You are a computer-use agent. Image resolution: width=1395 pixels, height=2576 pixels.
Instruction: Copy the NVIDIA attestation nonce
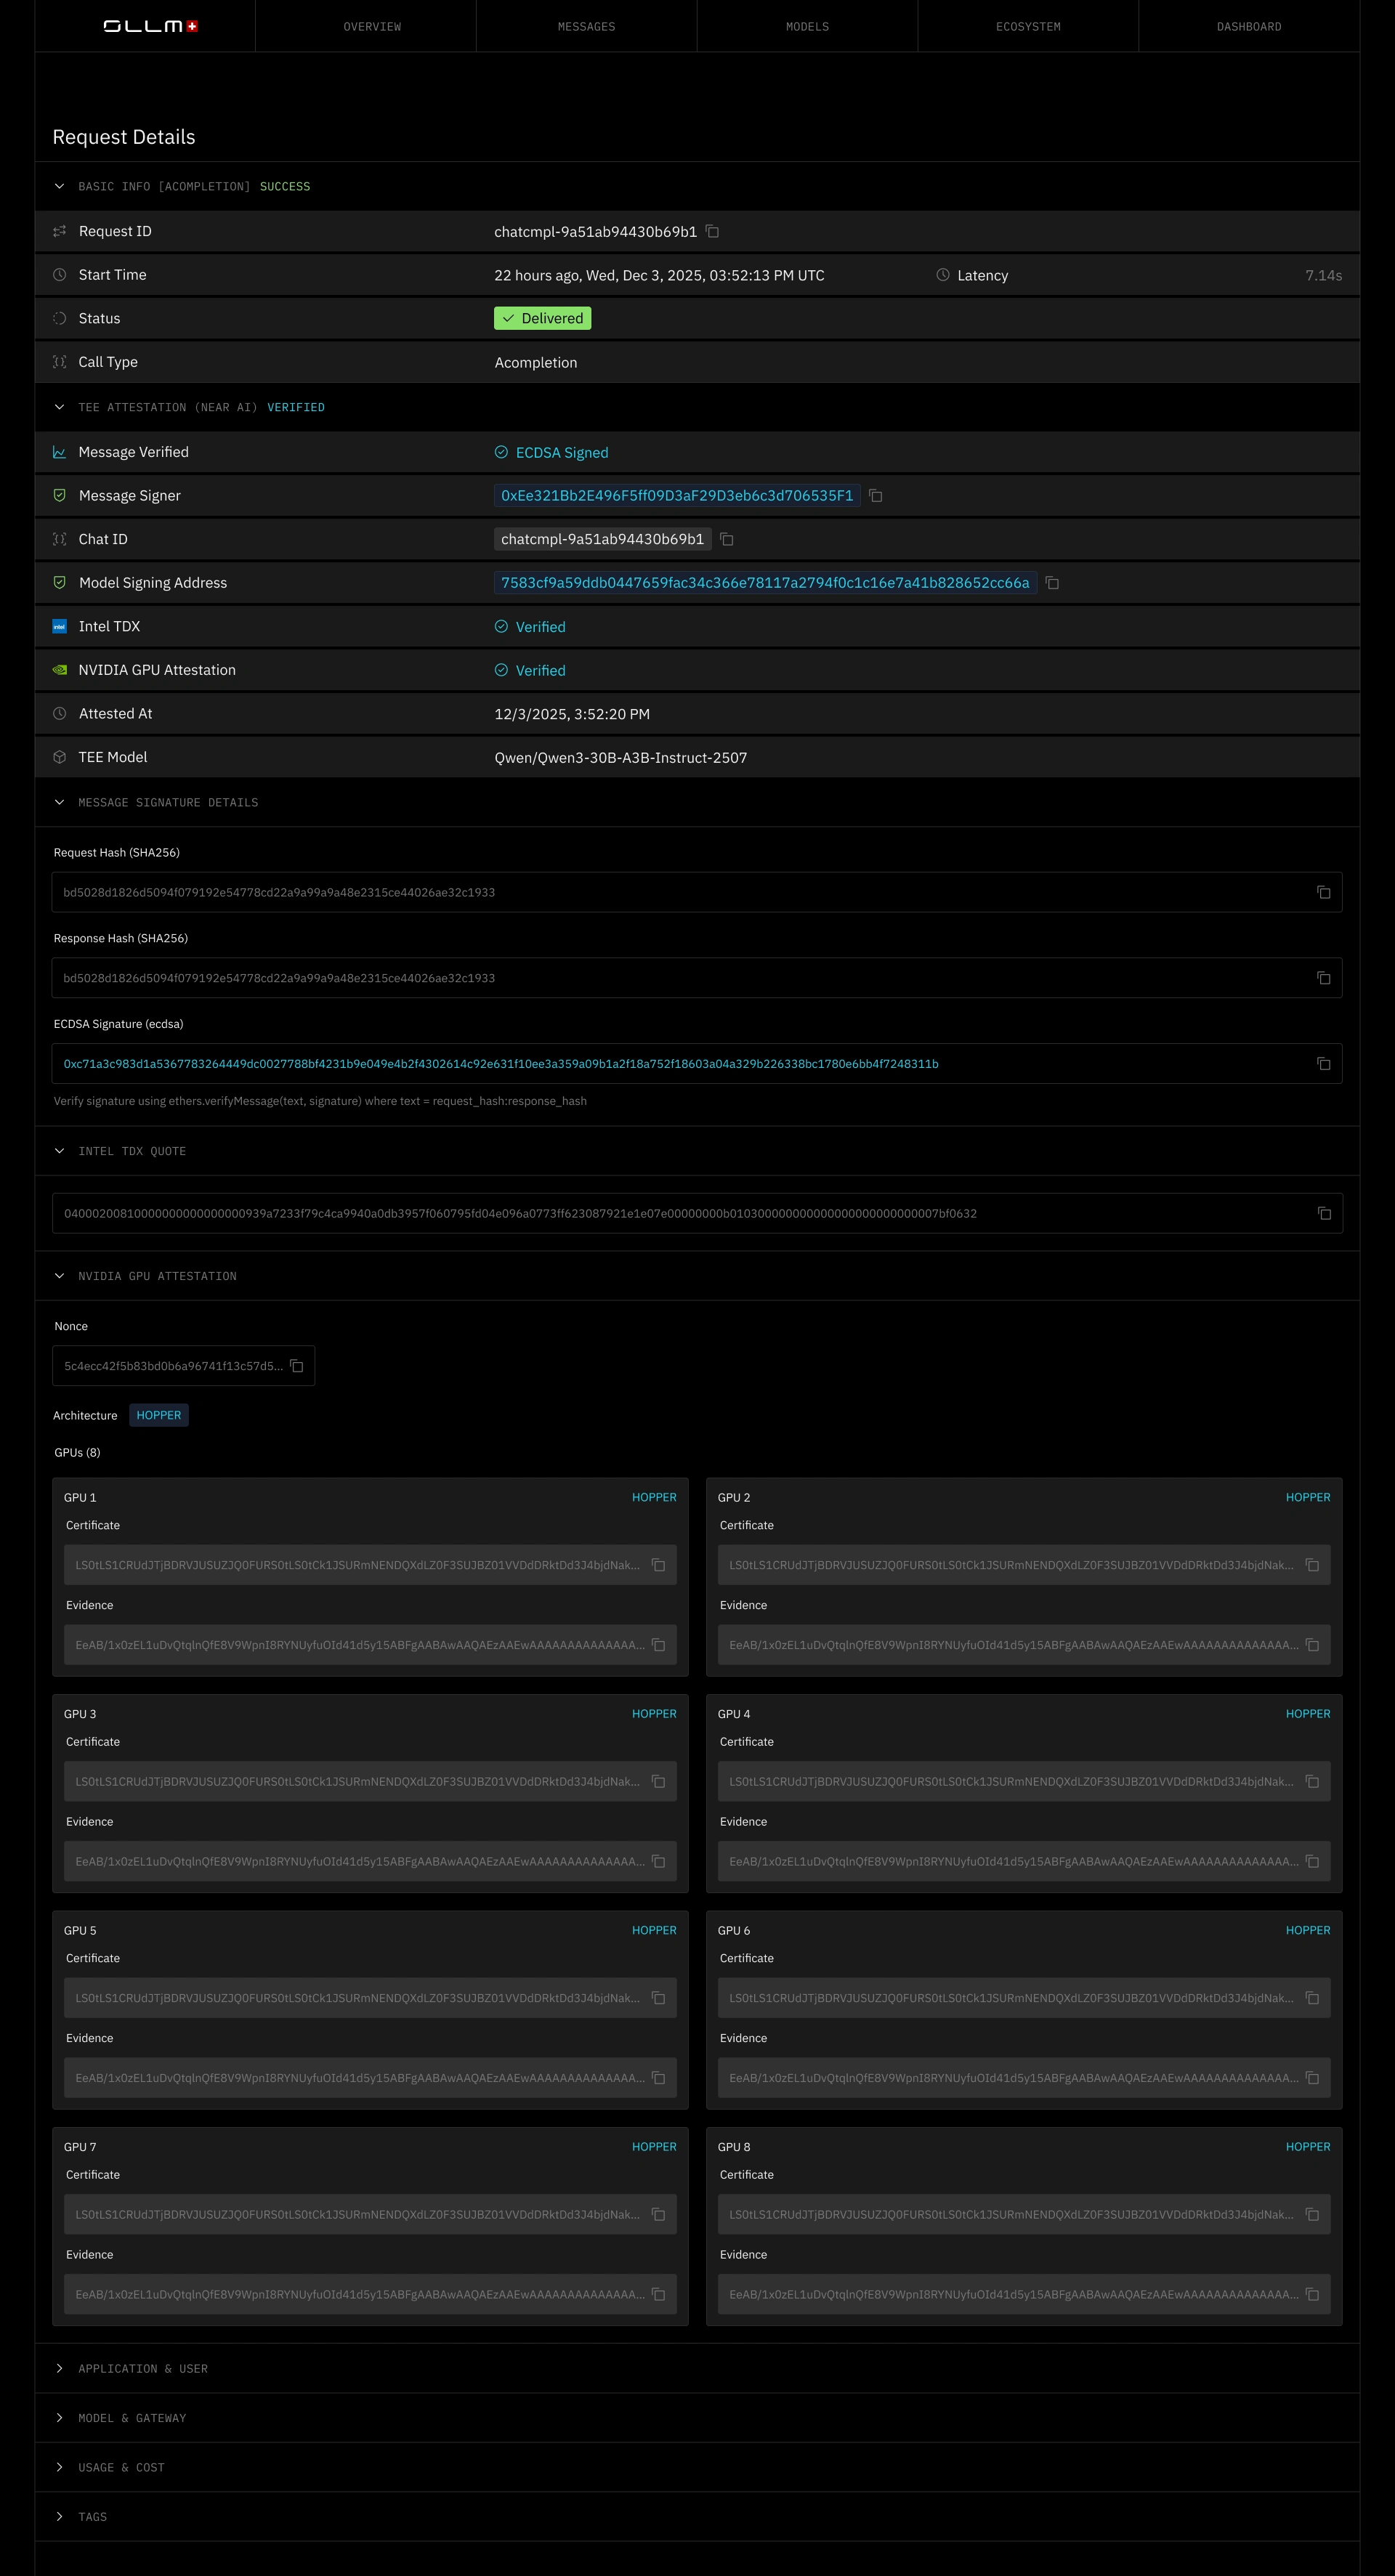pyautogui.click(x=297, y=1366)
